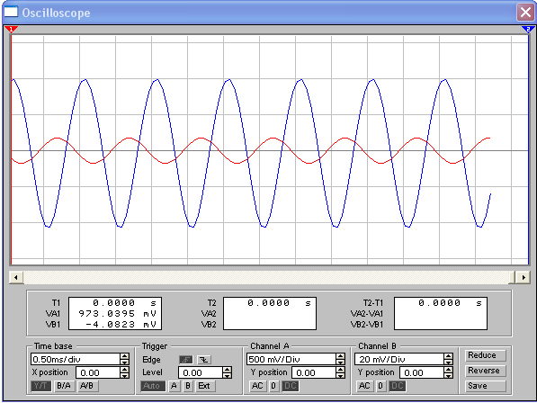Click the scrollbar right arrow
The height and width of the screenshot is (403, 537).
(524, 277)
